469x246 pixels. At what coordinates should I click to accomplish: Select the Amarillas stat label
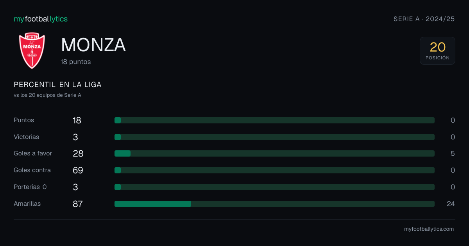tap(27, 204)
